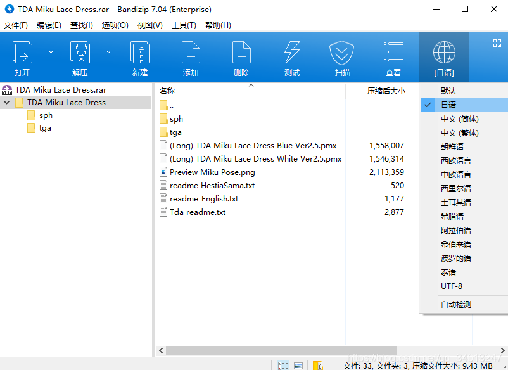The height and width of the screenshot is (370, 508).
Task: Select 波罗的语 code page
Action: point(464,258)
